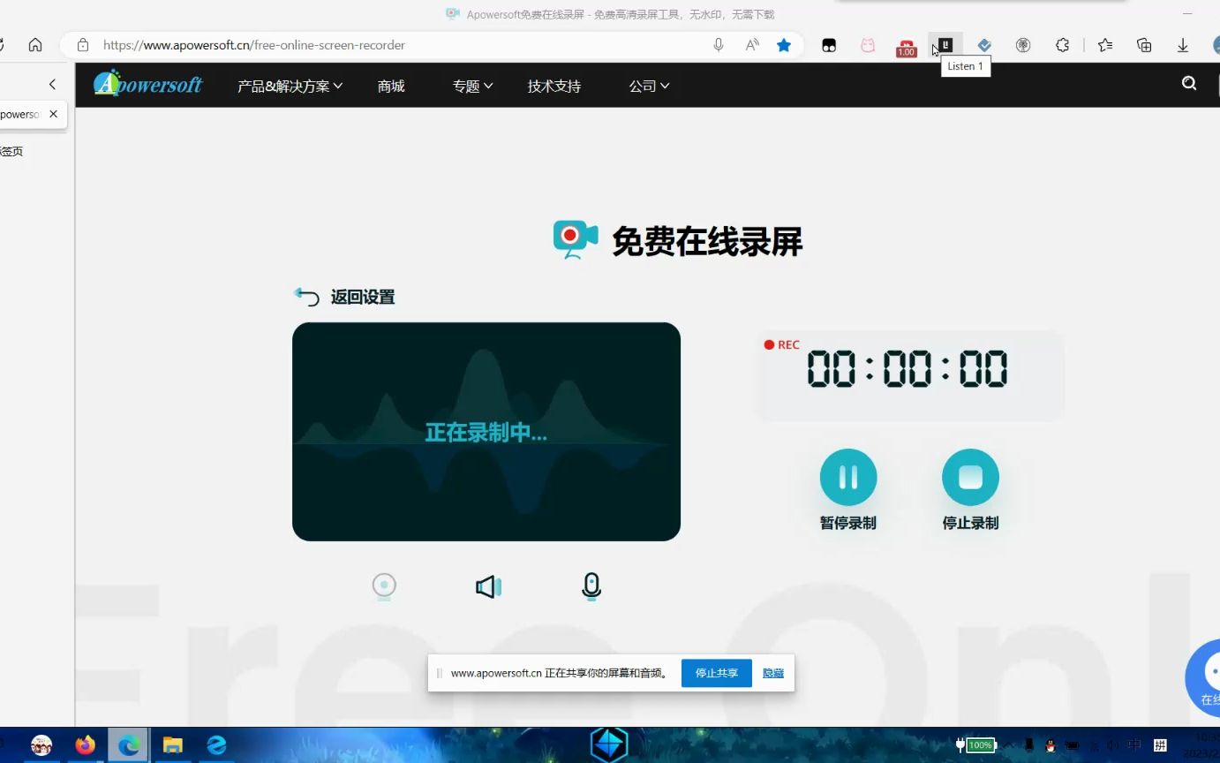Open File Explorer from the taskbar

click(x=173, y=745)
